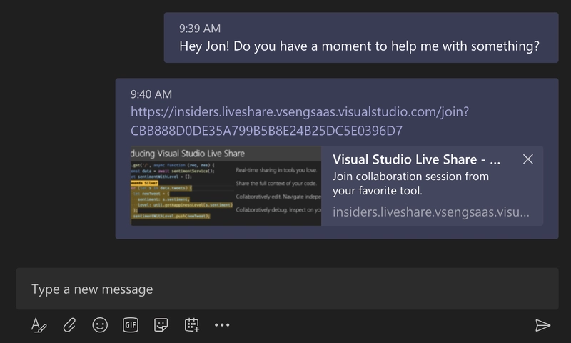
Task: Click the 'ducing Visual Studio Live Share' image heading
Action: tap(188, 154)
